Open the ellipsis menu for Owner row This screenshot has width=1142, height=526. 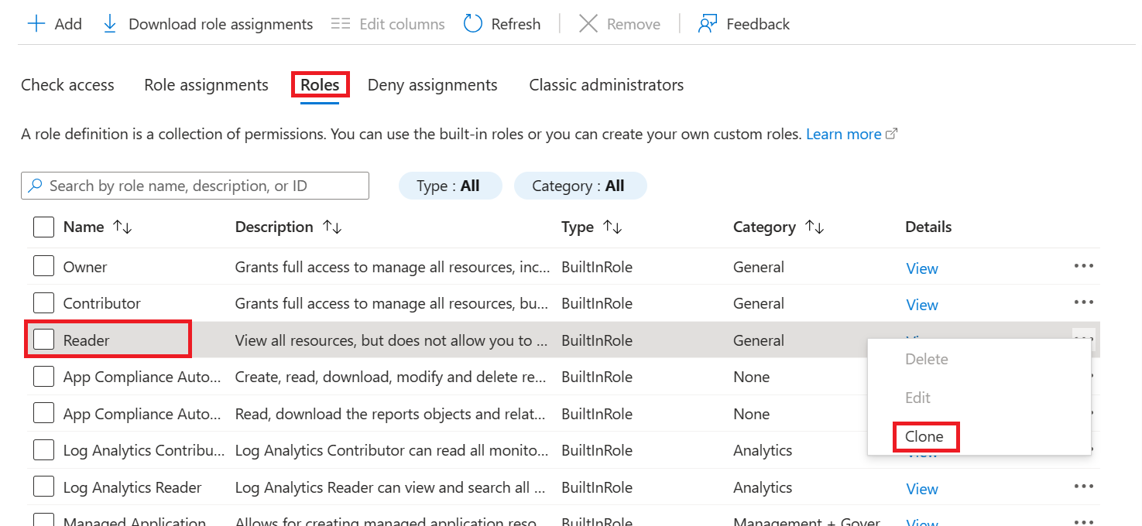[1083, 266]
